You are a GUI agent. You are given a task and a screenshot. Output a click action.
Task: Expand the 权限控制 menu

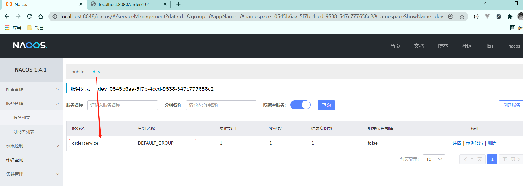31,146
